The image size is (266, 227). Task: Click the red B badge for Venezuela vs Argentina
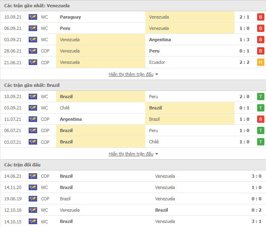(261, 40)
